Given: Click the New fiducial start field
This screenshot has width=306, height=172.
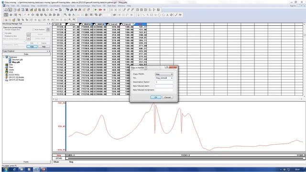Looking at the screenshot, I should pyautogui.click(x=164, y=86).
